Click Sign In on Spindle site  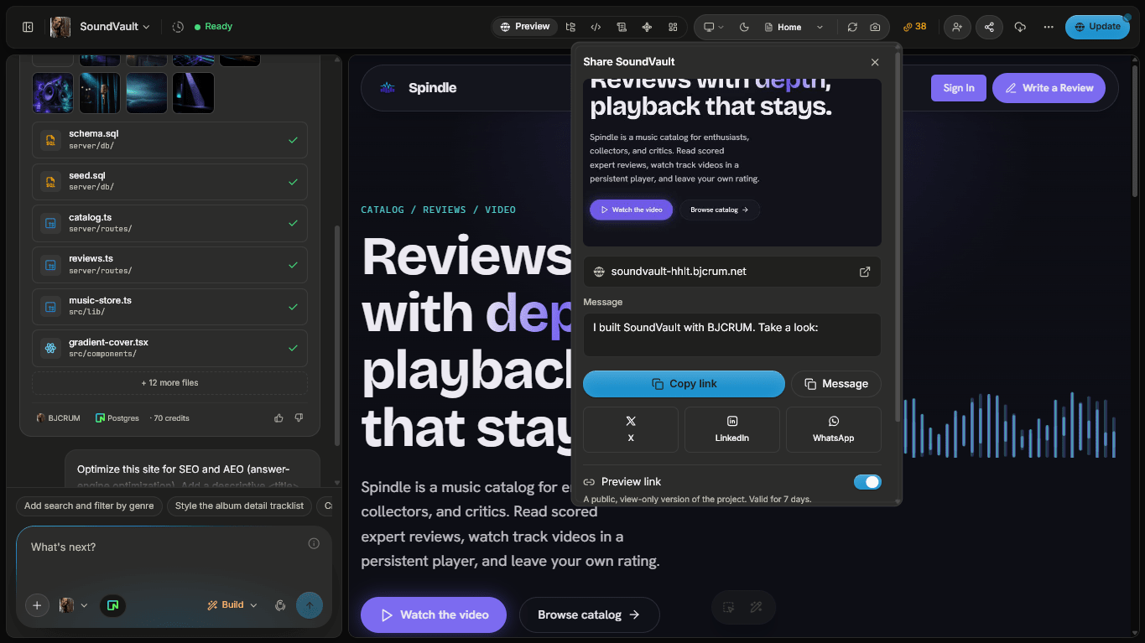[959, 88]
